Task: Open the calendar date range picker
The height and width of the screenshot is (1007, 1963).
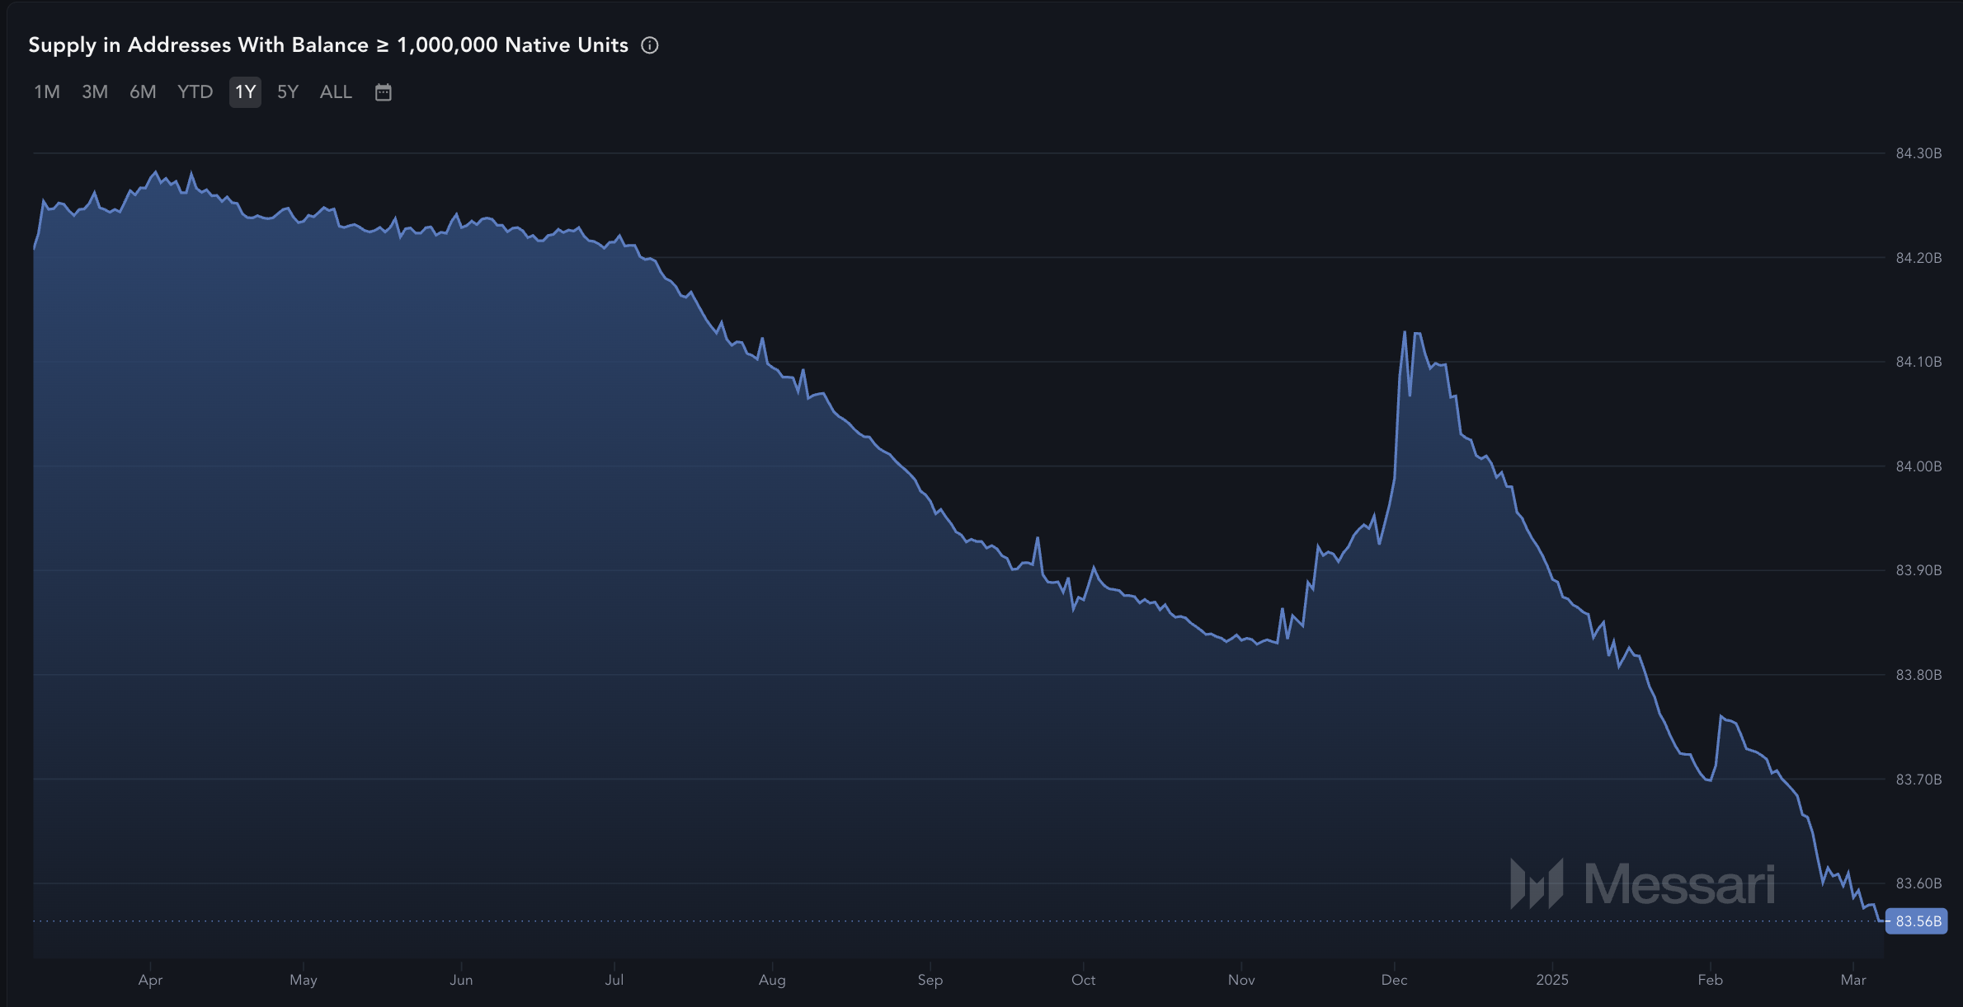Action: pos(383,92)
